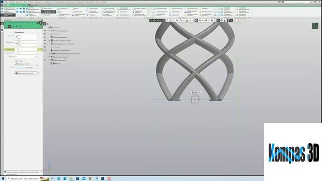The image size is (322, 181).
Task: Apply the Параллельность constraint in ribbon
Action: [x=176, y=9]
